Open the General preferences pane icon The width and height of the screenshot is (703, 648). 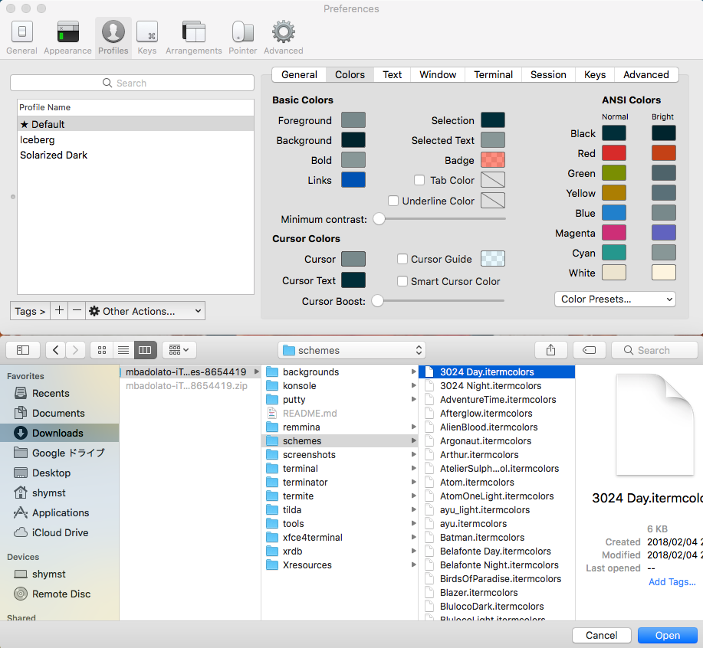(x=21, y=38)
